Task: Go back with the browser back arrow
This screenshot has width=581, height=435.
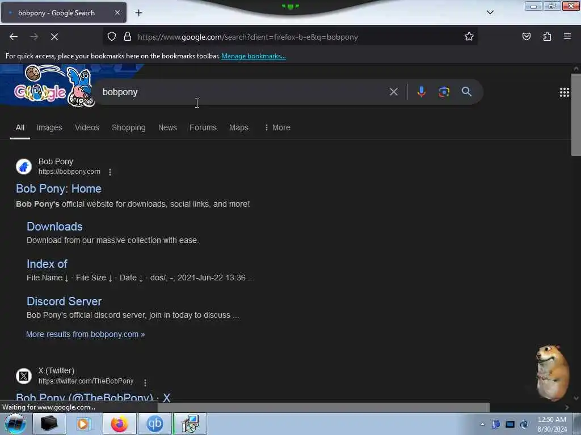Action: click(14, 37)
